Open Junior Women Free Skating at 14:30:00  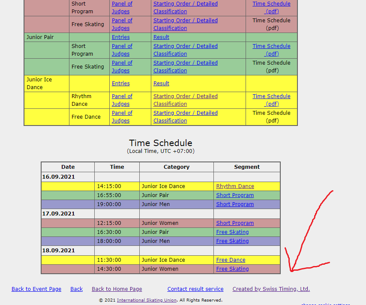click(x=232, y=269)
